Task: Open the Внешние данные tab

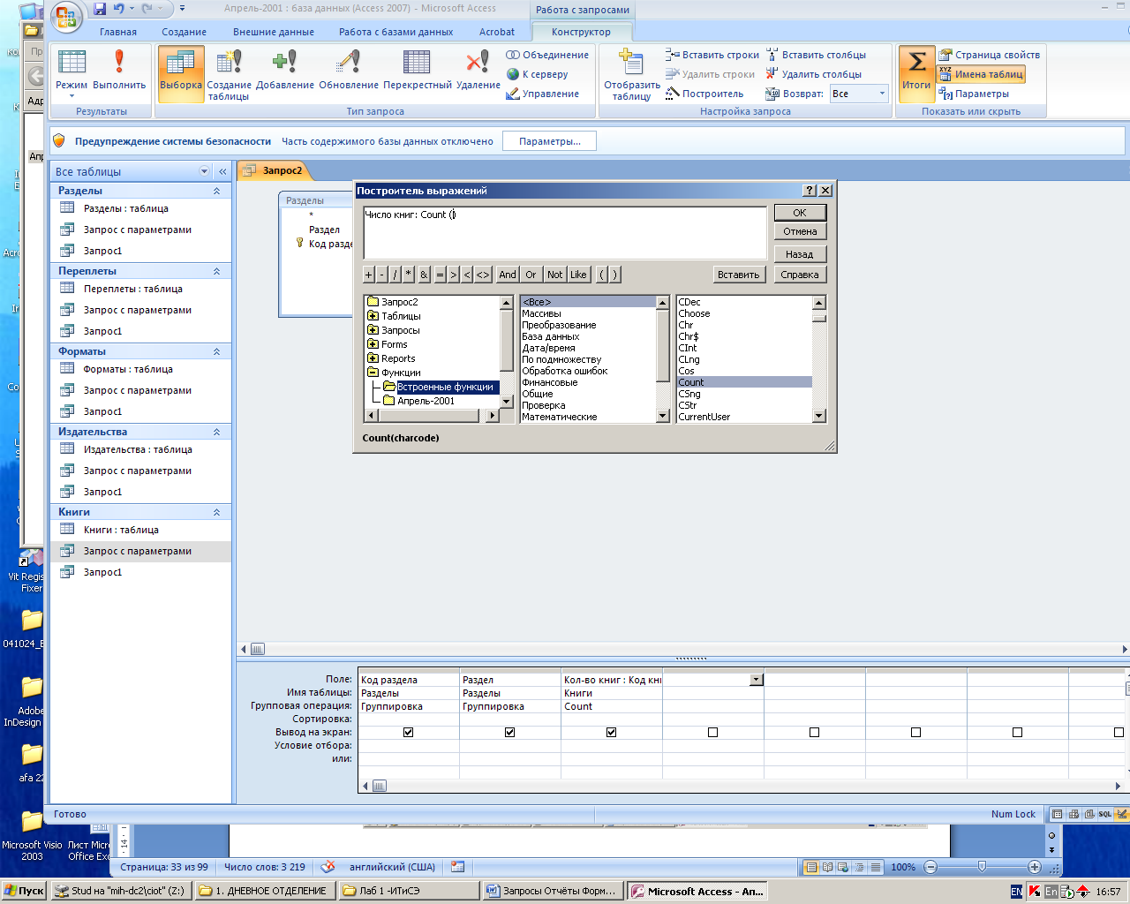Action: [274, 32]
